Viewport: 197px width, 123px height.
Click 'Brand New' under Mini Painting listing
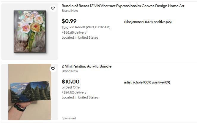coord(70,71)
